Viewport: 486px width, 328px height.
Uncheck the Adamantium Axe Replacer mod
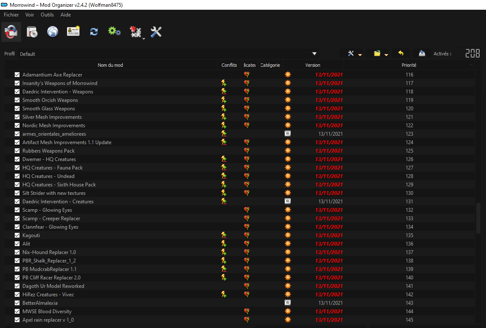(17, 75)
